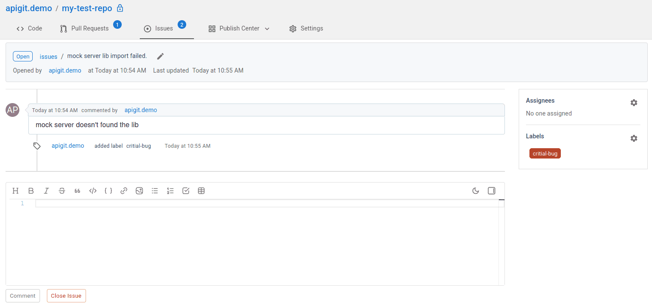
Task: Insert inline code with the angle-bracket icon
Action: click(93, 191)
